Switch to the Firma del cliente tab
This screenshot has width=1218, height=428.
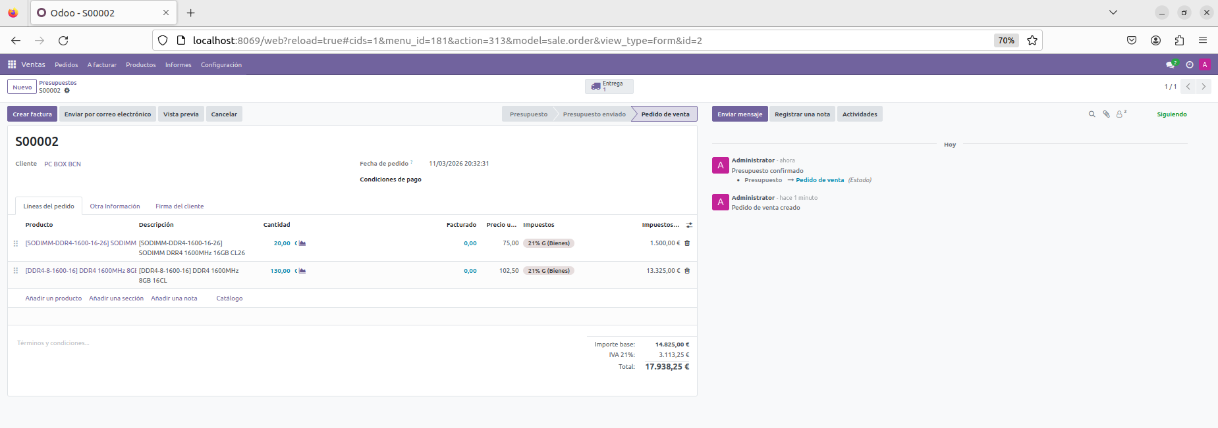coord(179,206)
